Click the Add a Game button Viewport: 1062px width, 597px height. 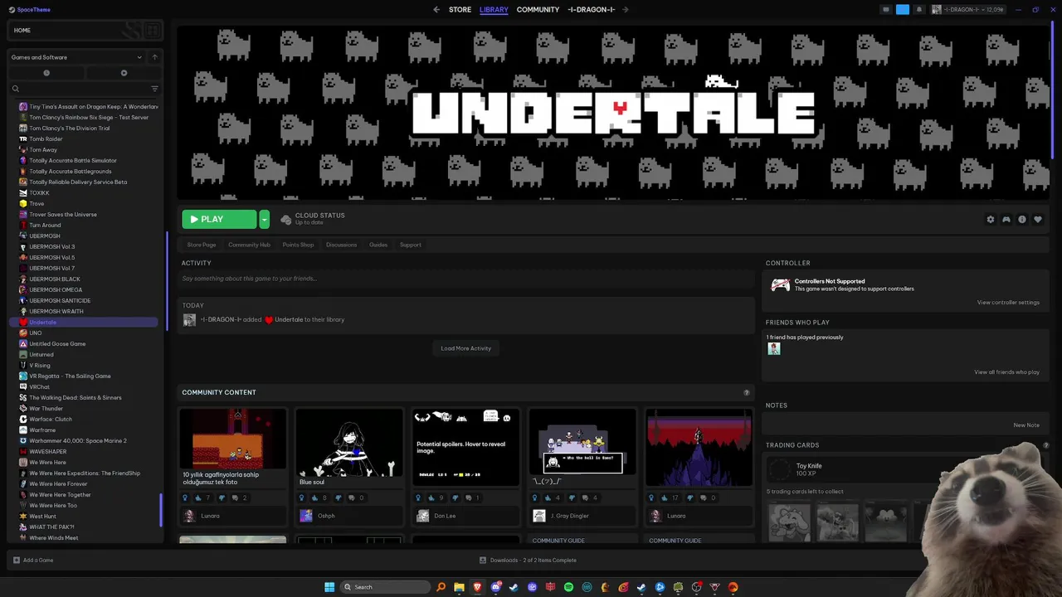(34, 561)
